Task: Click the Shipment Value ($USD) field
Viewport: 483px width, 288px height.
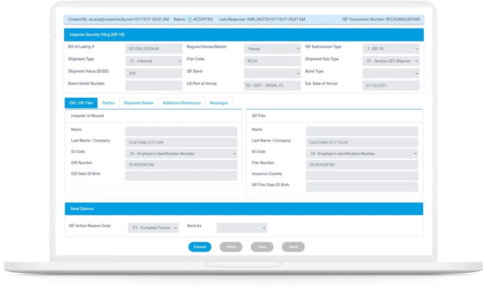Action: point(154,74)
